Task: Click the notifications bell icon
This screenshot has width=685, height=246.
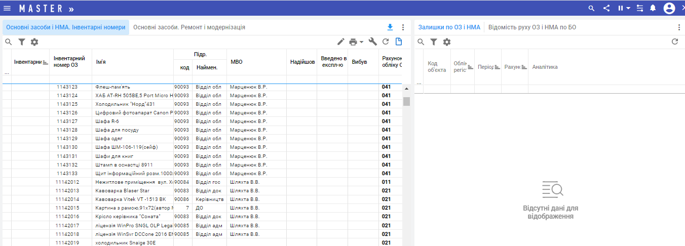Action: pyautogui.click(x=653, y=8)
